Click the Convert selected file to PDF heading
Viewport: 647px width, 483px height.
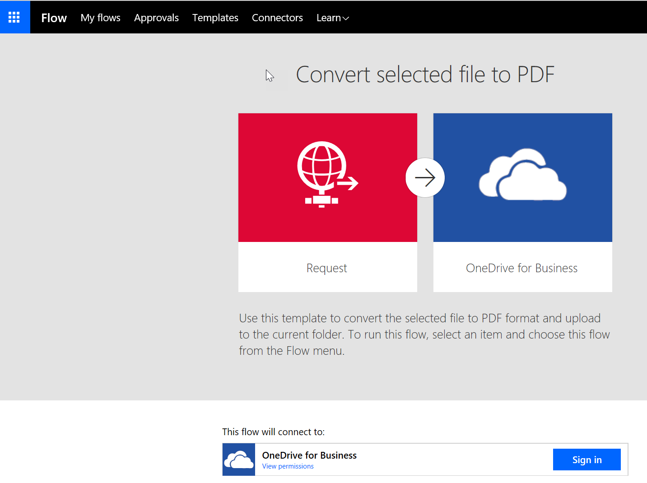click(425, 74)
